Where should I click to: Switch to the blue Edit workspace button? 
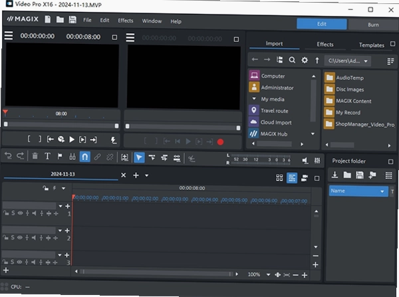tap(321, 24)
